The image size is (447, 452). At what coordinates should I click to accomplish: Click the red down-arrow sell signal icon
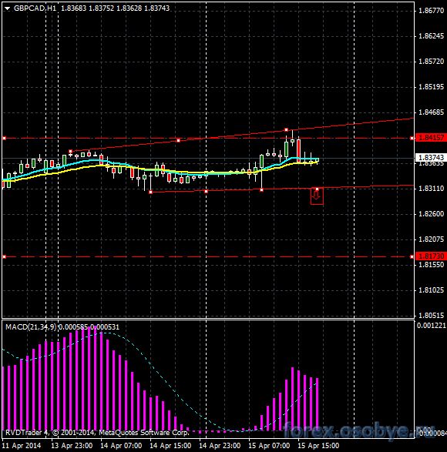(x=317, y=196)
